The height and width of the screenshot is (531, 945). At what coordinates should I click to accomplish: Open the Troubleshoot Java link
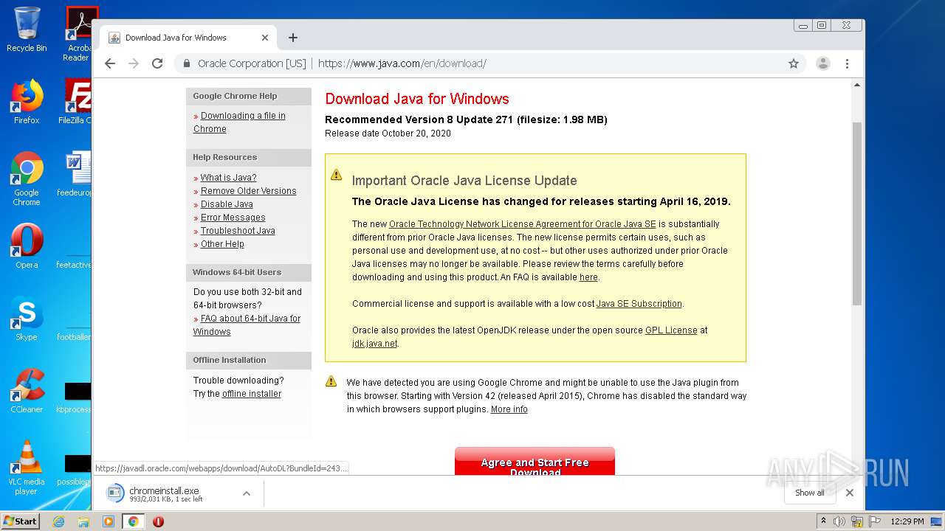(238, 231)
